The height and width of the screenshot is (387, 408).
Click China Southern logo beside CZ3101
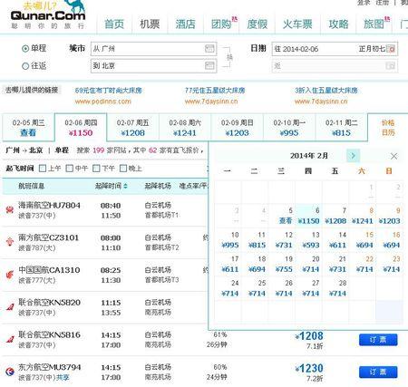pyautogui.click(x=10, y=242)
